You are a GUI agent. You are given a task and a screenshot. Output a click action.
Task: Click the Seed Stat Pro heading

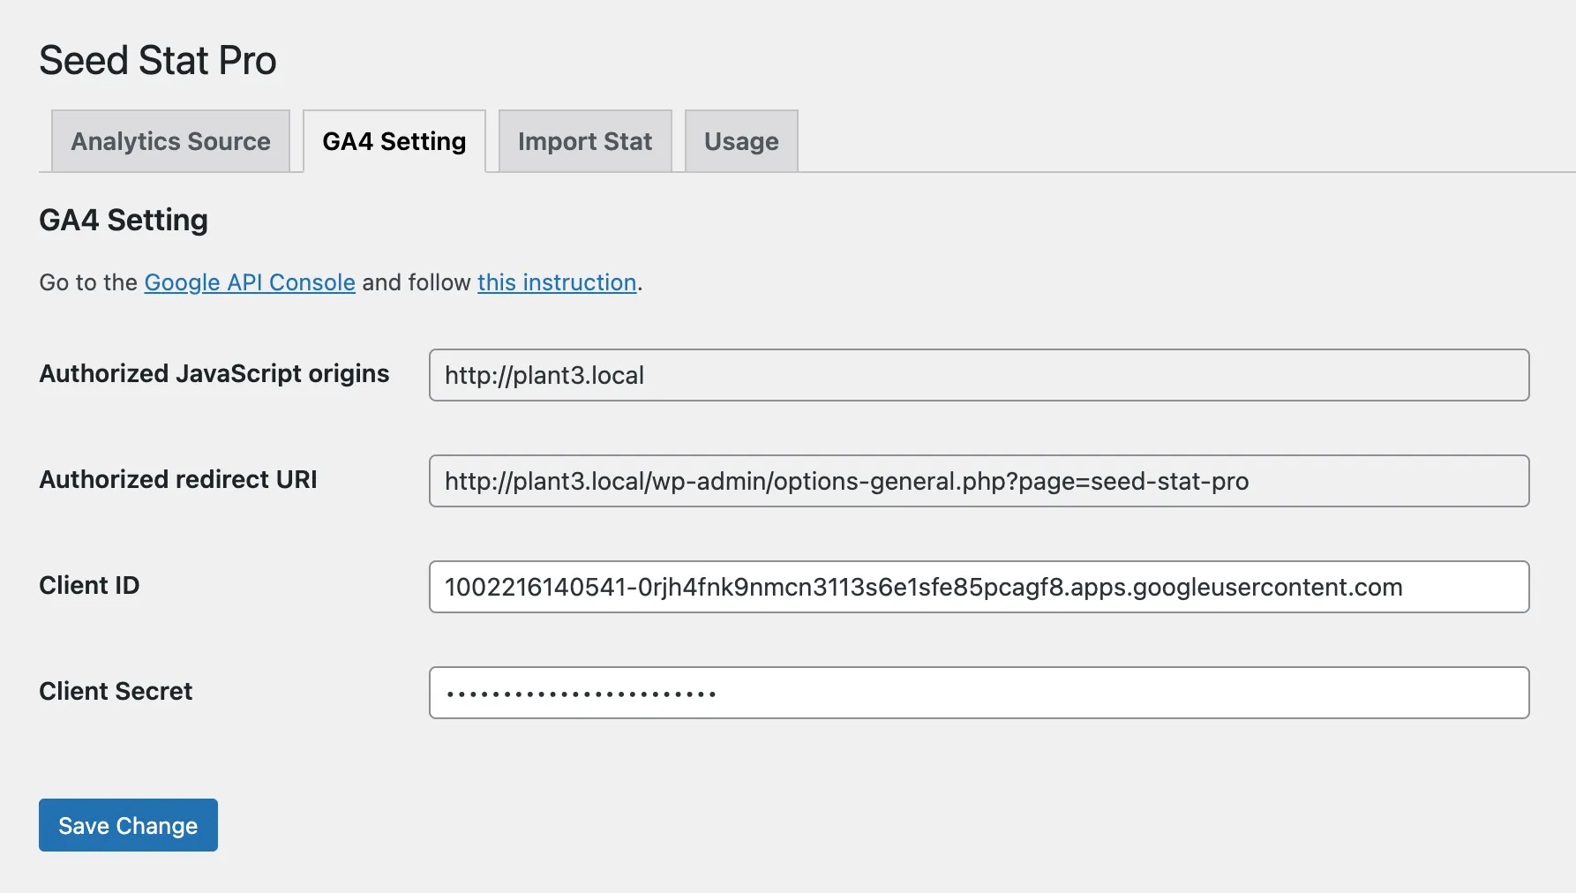[x=157, y=60]
